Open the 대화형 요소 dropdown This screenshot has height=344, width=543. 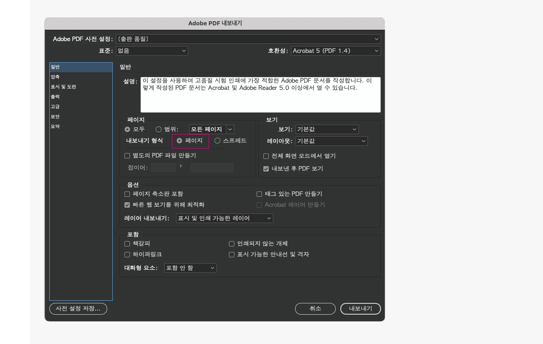pyautogui.click(x=190, y=268)
